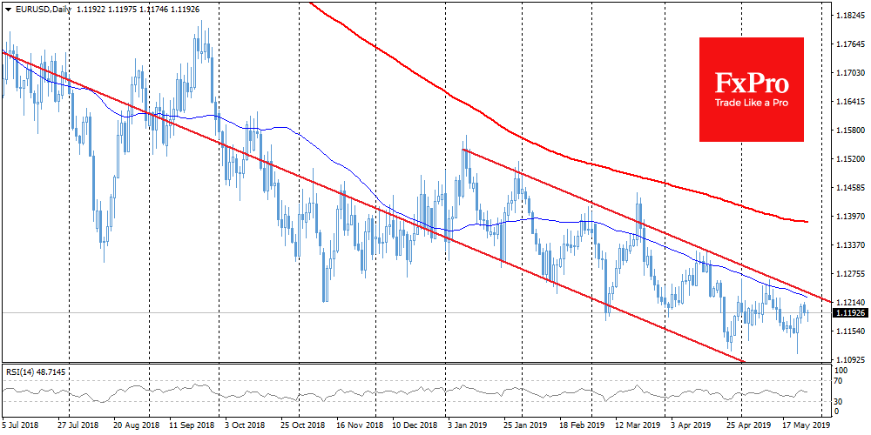Click the FxPro red logo
This screenshot has height=435, width=871.
coord(752,89)
